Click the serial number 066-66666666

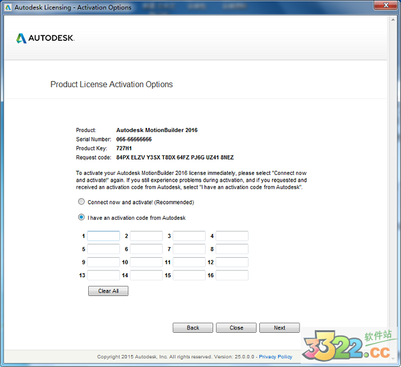click(x=134, y=139)
